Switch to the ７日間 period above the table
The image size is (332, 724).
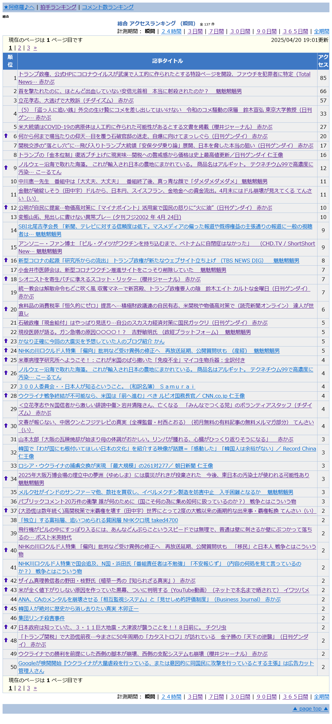pos(216,31)
